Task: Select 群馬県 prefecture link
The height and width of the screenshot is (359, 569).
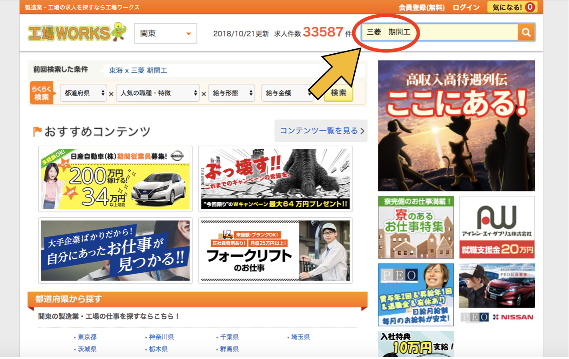Action: tap(229, 349)
